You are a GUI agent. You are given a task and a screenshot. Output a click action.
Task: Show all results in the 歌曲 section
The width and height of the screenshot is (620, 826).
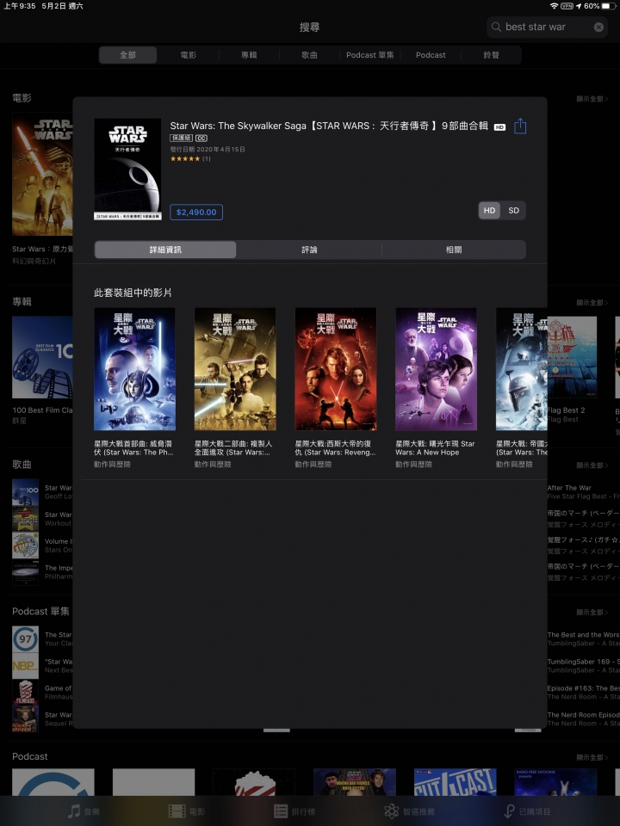(x=592, y=465)
